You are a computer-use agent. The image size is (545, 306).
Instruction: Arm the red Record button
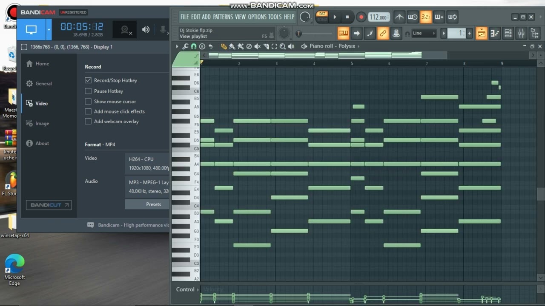click(x=361, y=17)
